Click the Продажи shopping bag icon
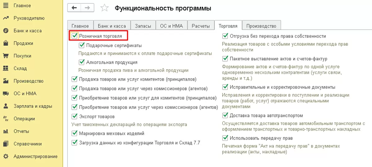This screenshot has width=372, height=167. [6, 43]
